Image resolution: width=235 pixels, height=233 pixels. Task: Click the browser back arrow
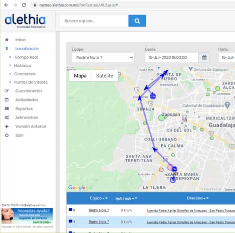click(x=6, y=5)
